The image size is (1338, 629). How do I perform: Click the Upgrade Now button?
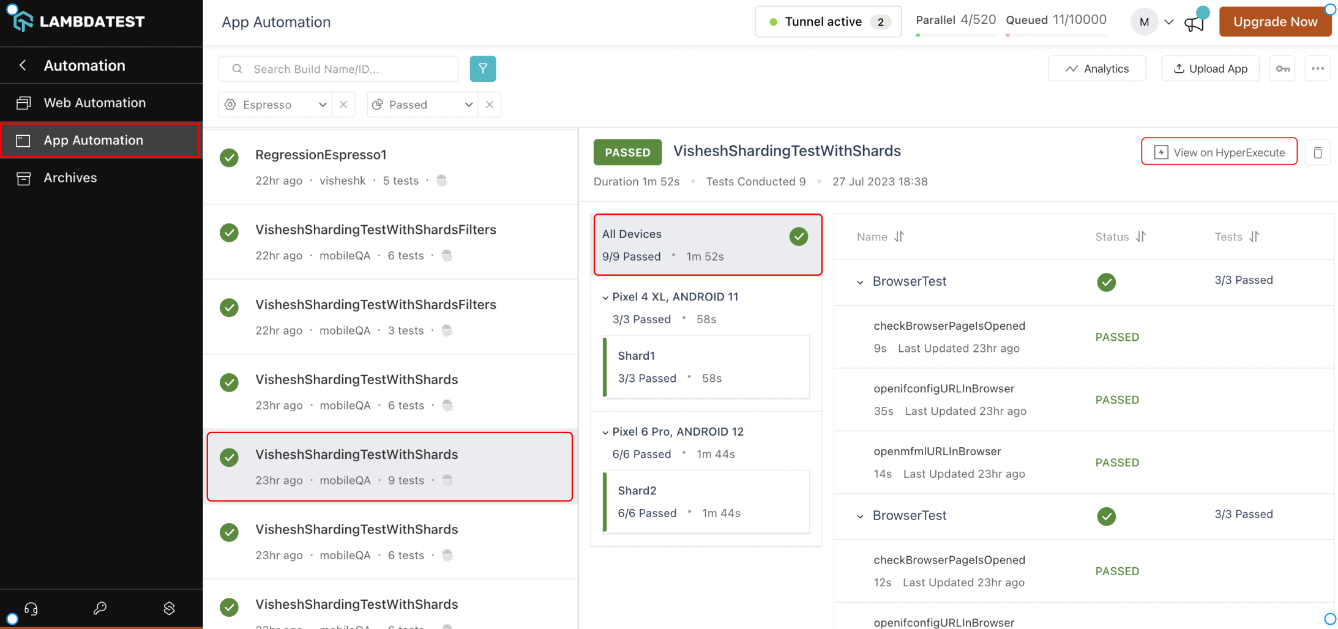(1274, 22)
